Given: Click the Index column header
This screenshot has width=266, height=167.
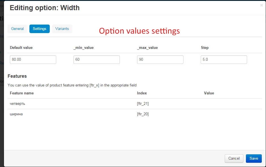Looking at the screenshot, I should (x=142, y=93).
